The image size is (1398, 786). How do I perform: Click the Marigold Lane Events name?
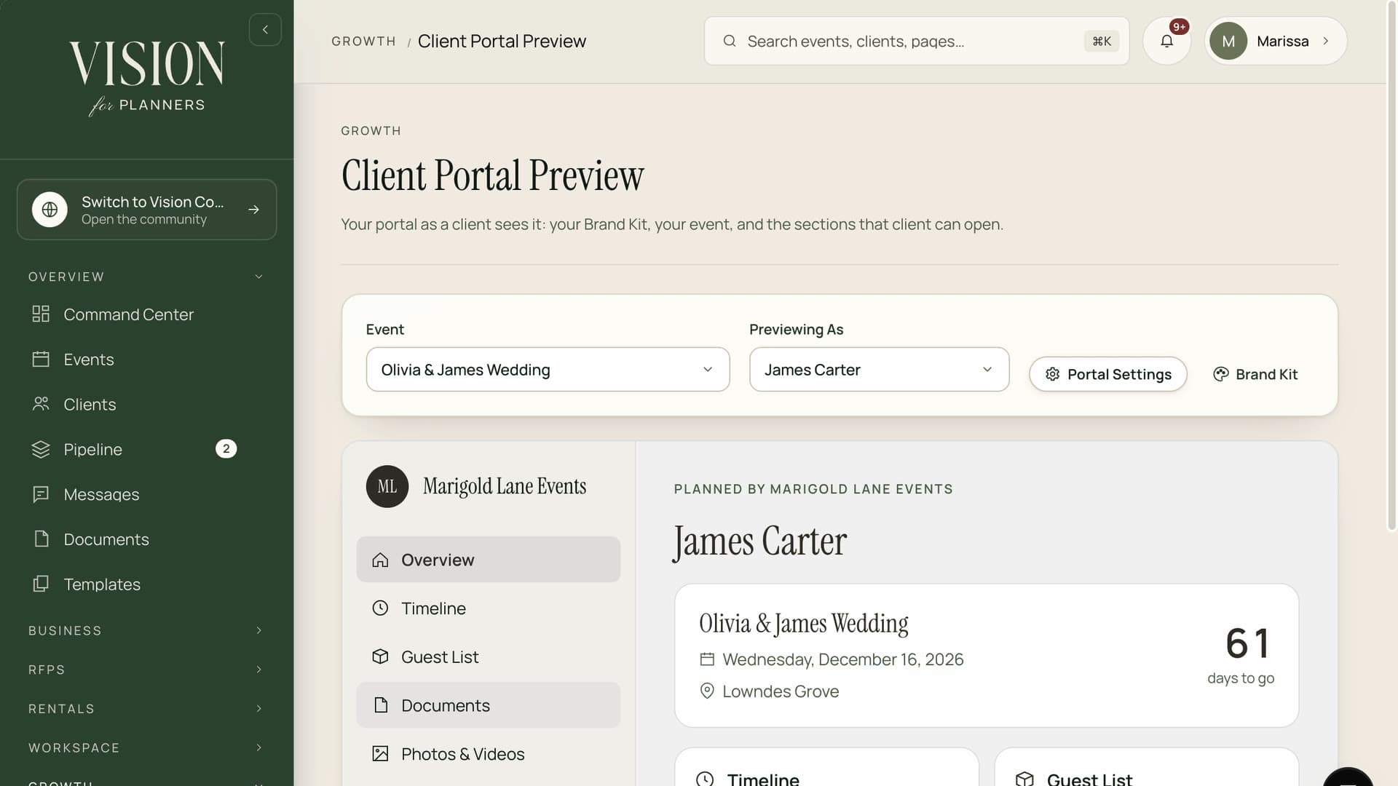[505, 487]
